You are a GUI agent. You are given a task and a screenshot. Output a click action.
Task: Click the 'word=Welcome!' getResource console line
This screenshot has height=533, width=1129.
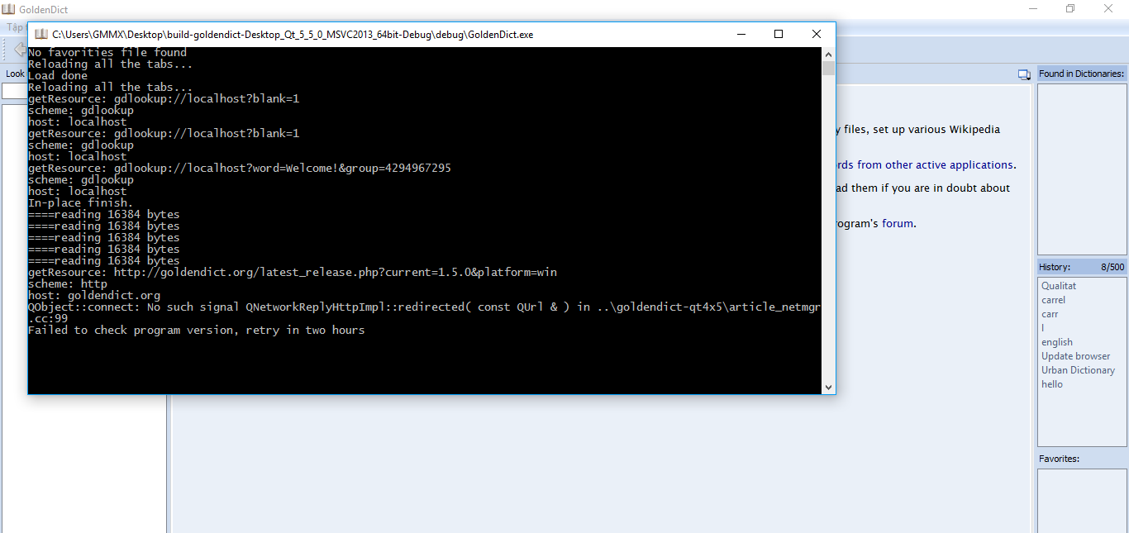(x=240, y=168)
